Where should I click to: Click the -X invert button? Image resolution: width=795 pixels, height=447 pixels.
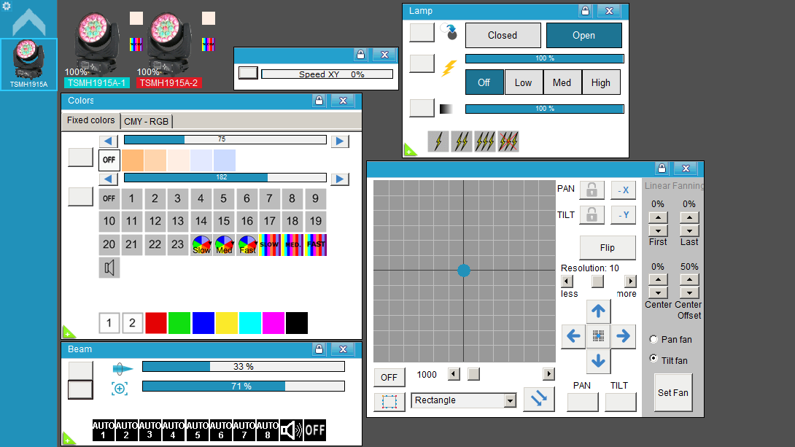(x=624, y=190)
